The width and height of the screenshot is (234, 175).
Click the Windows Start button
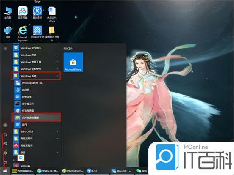[5, 171]
